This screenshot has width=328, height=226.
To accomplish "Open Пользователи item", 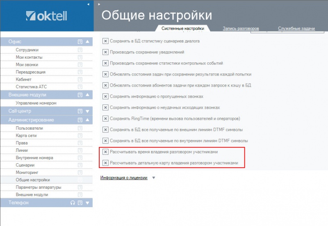I will pyautogui.click(x=29, y=128).
